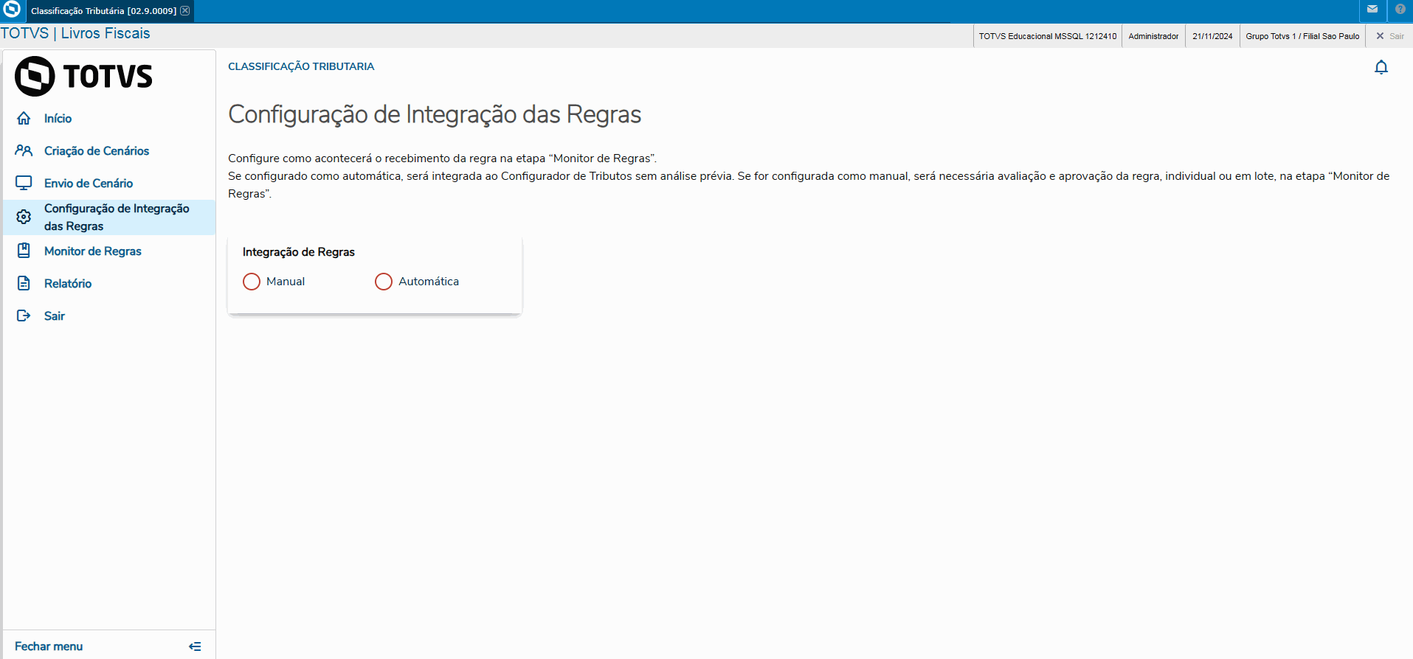Click Fechar menu label
The image size is (1413, 659).
coord(49,646)
